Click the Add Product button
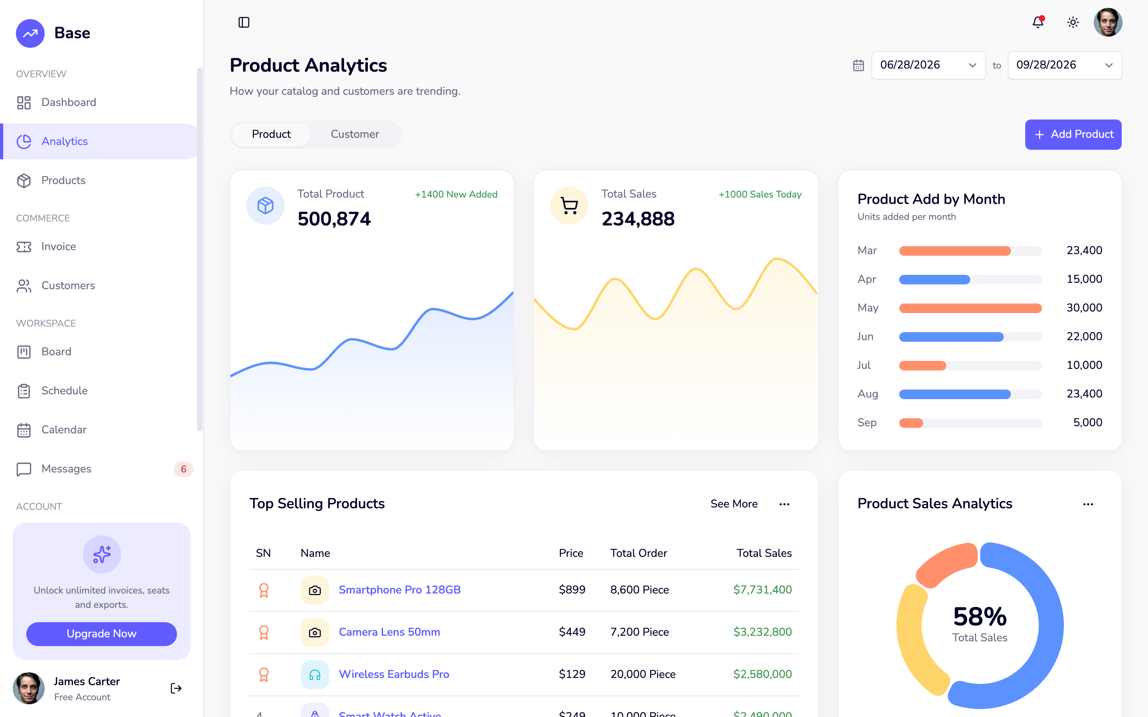1148x717 pixels. [1073, 135]
